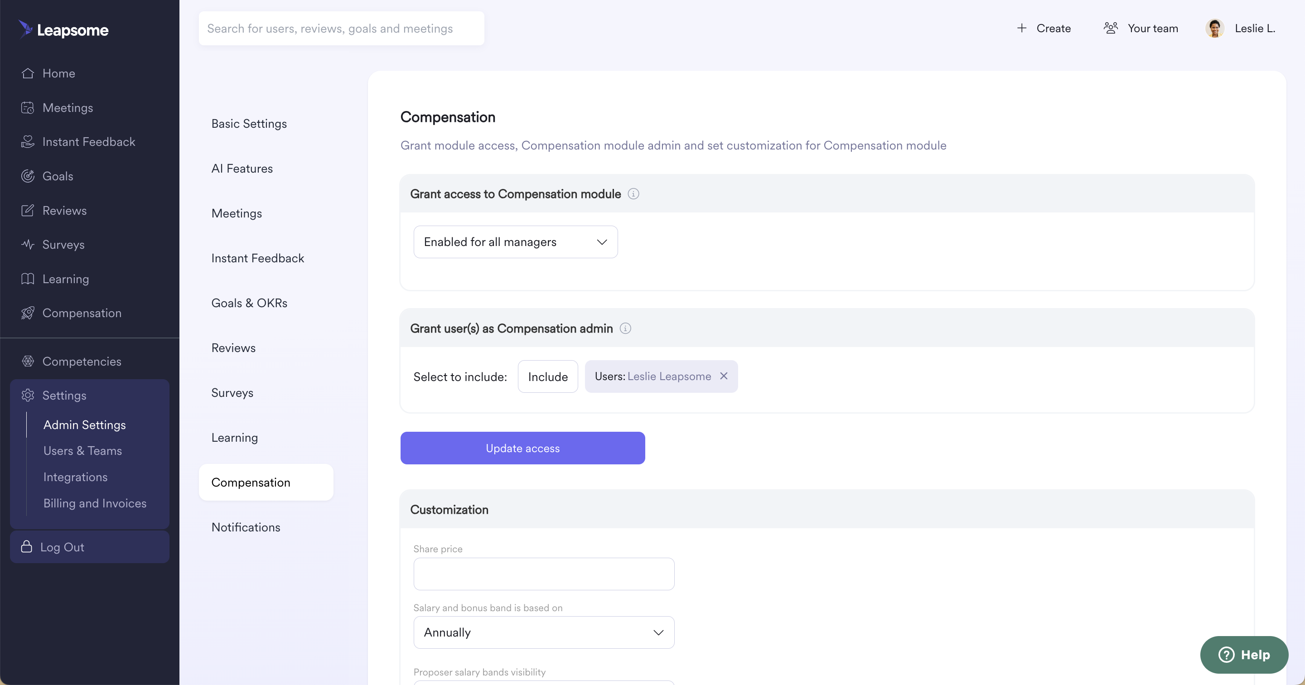Open Your team page
Viewport: 1305px width, 685px height.
(1152, 29)
